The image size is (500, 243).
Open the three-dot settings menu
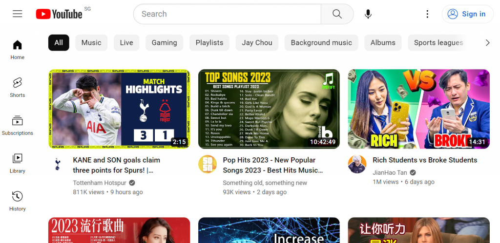tap(427, 14)
